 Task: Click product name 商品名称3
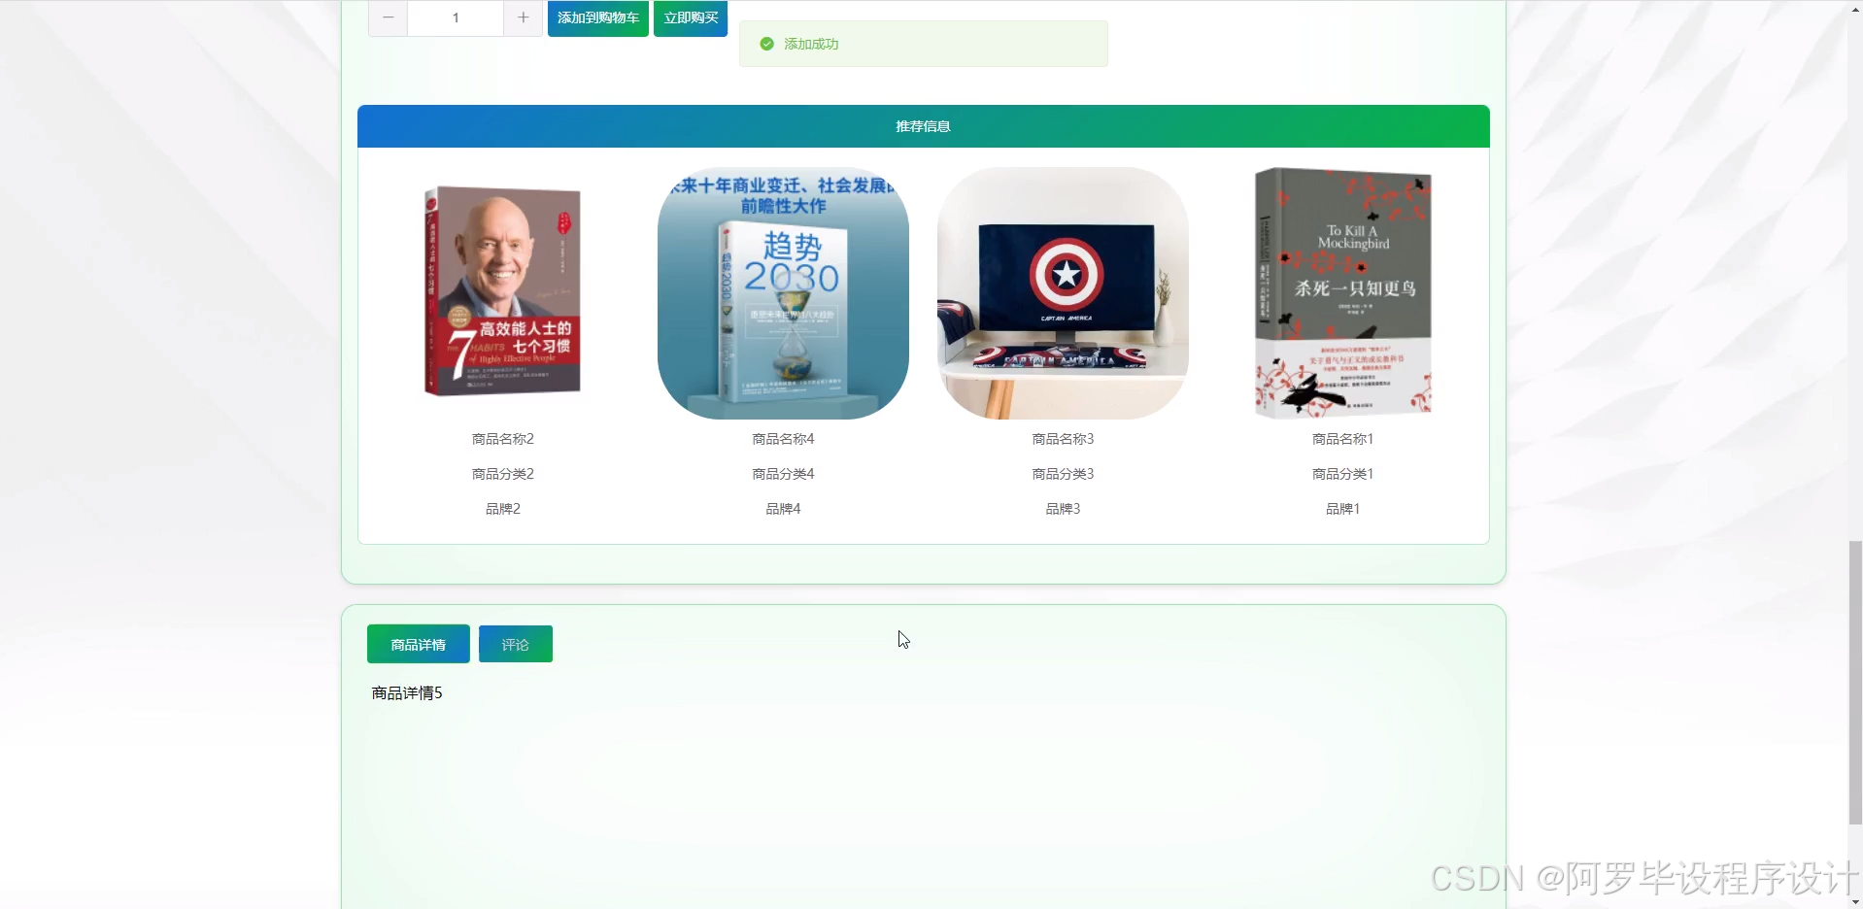[x=1063, y=439]
